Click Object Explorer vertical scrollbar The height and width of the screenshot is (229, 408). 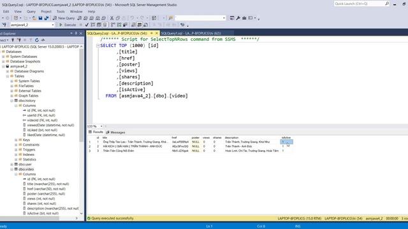pyautogui.click(x=82, y=95)
